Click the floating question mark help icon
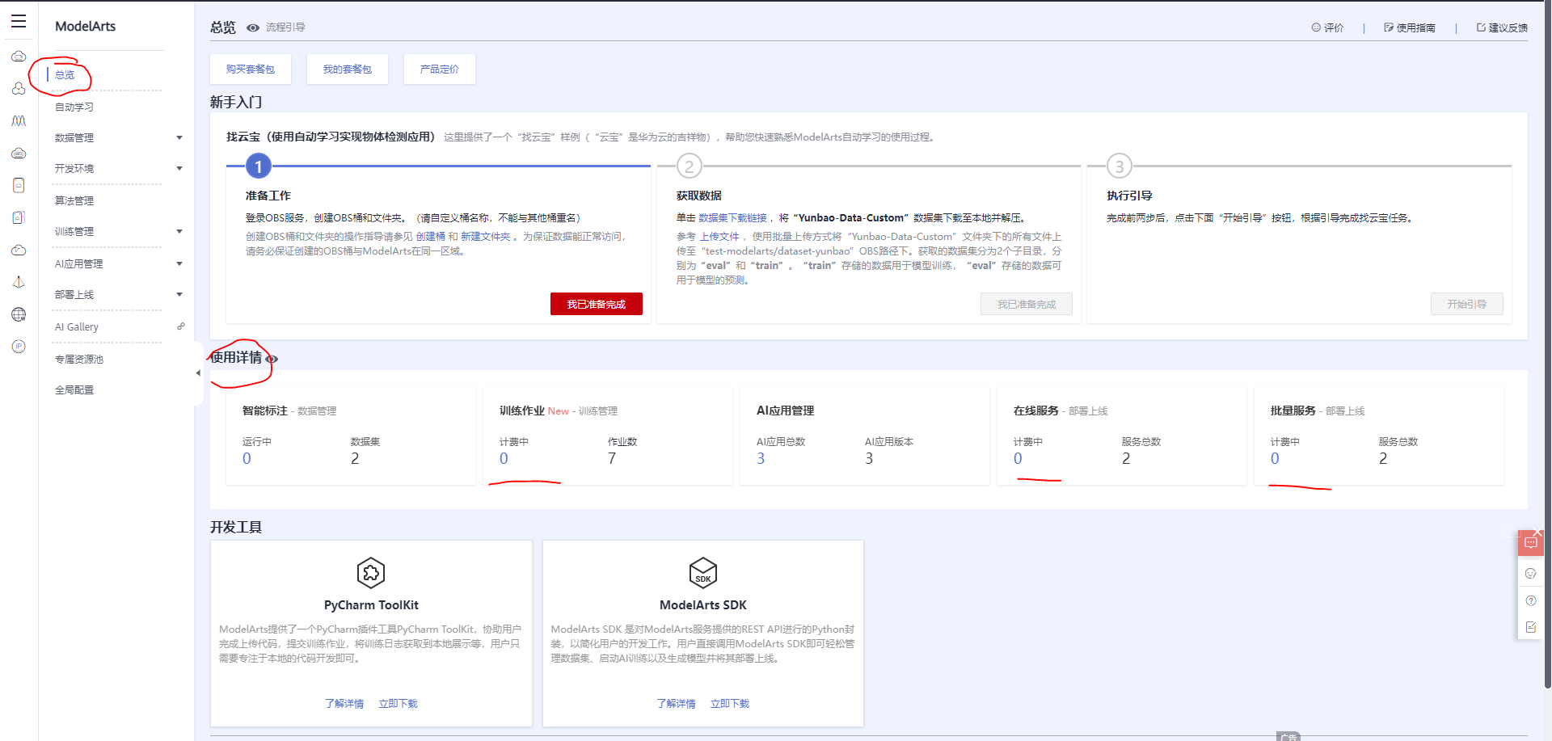Screen dimensions: 1552x741 coord(1530,600)
